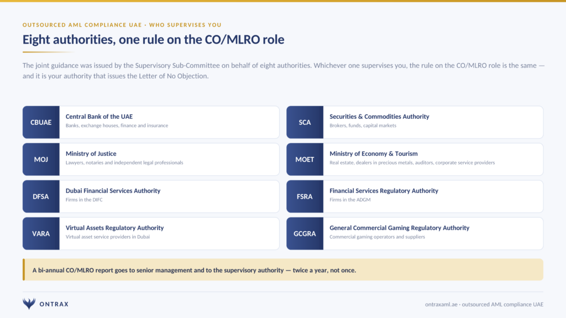The width and height of the screenshot is (566, 318).
Task: Click 'Brokers, funds, capital markets' text
Action: 363,125
